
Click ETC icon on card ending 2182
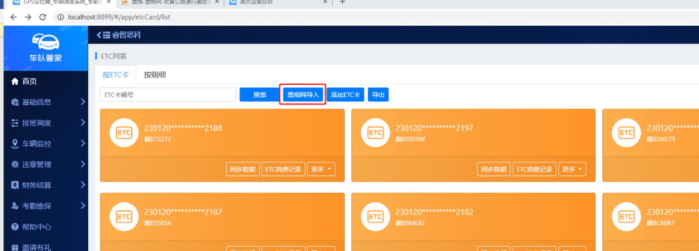375,217
